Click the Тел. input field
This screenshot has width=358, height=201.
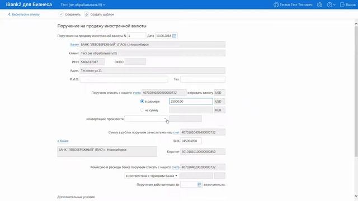[202, 79]
